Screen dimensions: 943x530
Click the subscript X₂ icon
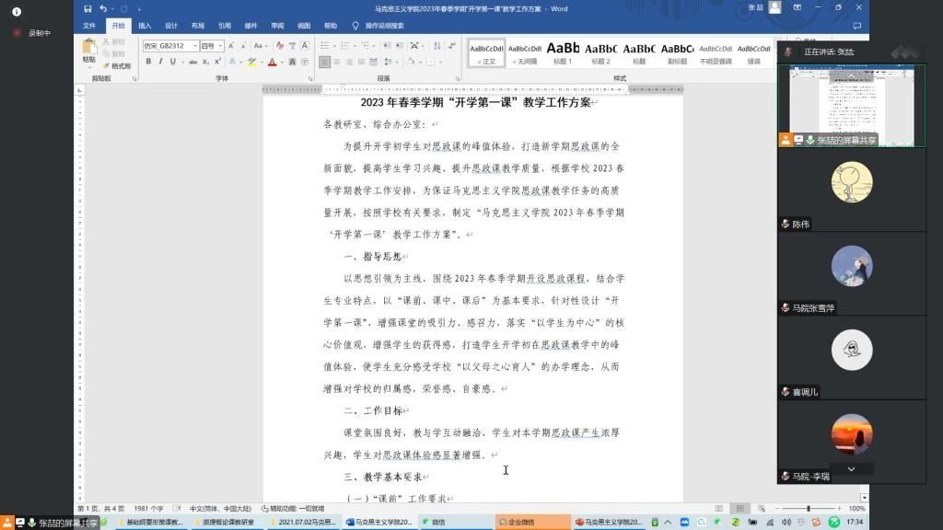[x=205, y=62]
